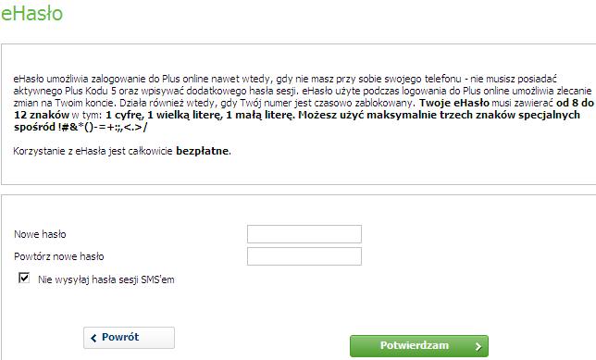Click the green eHasło page heading
This screenshot has height=360, width=596.
click(31, 13)
